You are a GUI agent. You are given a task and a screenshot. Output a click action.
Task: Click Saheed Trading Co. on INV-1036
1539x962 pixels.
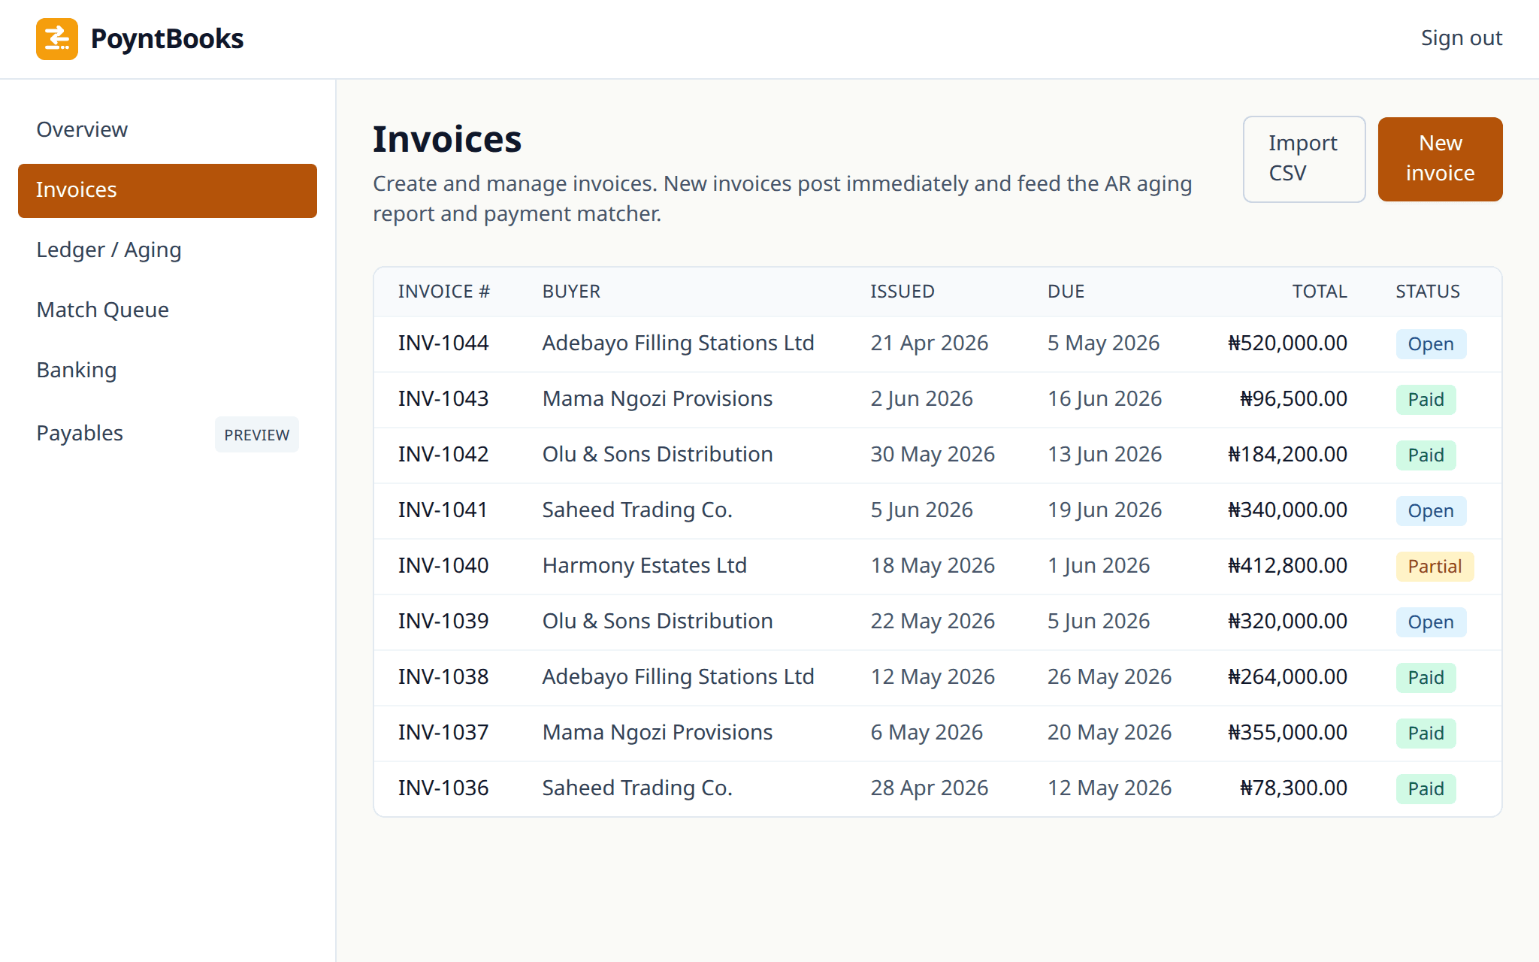(637, 788)
